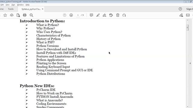Open the Window menu
The height and width of the screenshot is (108, 193).
[20, 5]
